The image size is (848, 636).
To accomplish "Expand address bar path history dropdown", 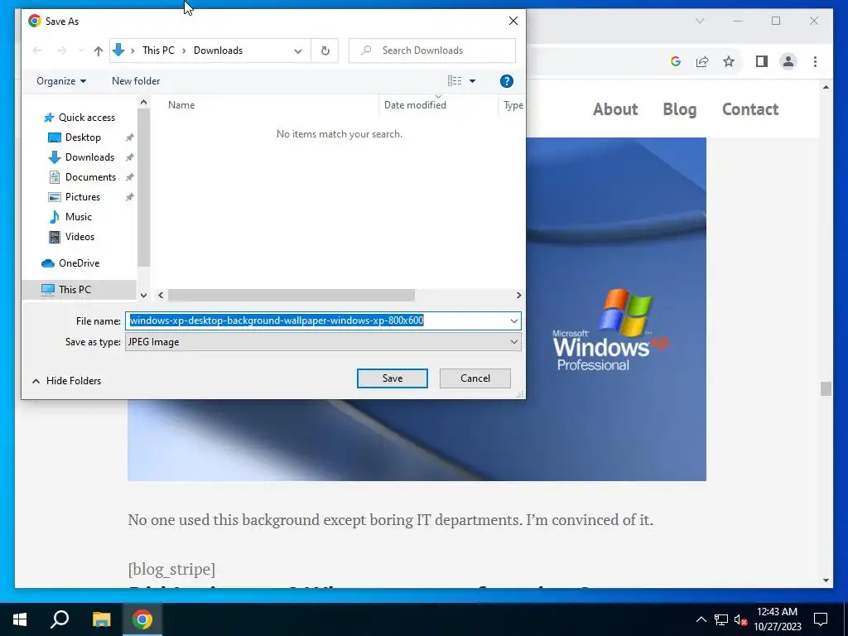I will (x=297, y=51).
